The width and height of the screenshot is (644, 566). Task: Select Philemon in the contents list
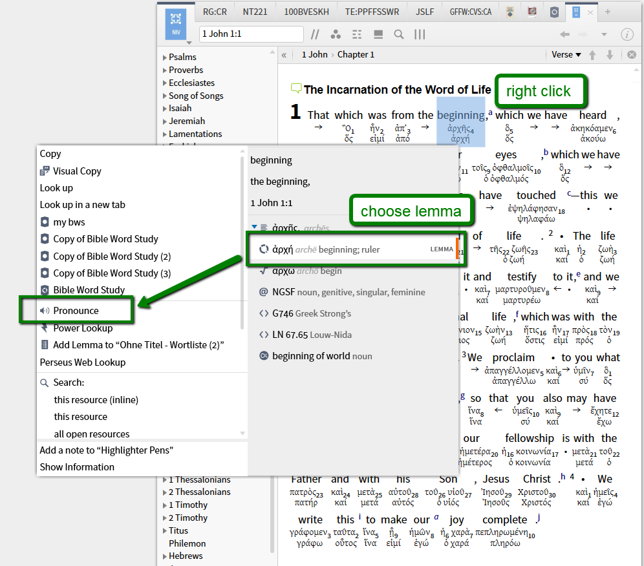pyautogui.click(x=188, y=543)
